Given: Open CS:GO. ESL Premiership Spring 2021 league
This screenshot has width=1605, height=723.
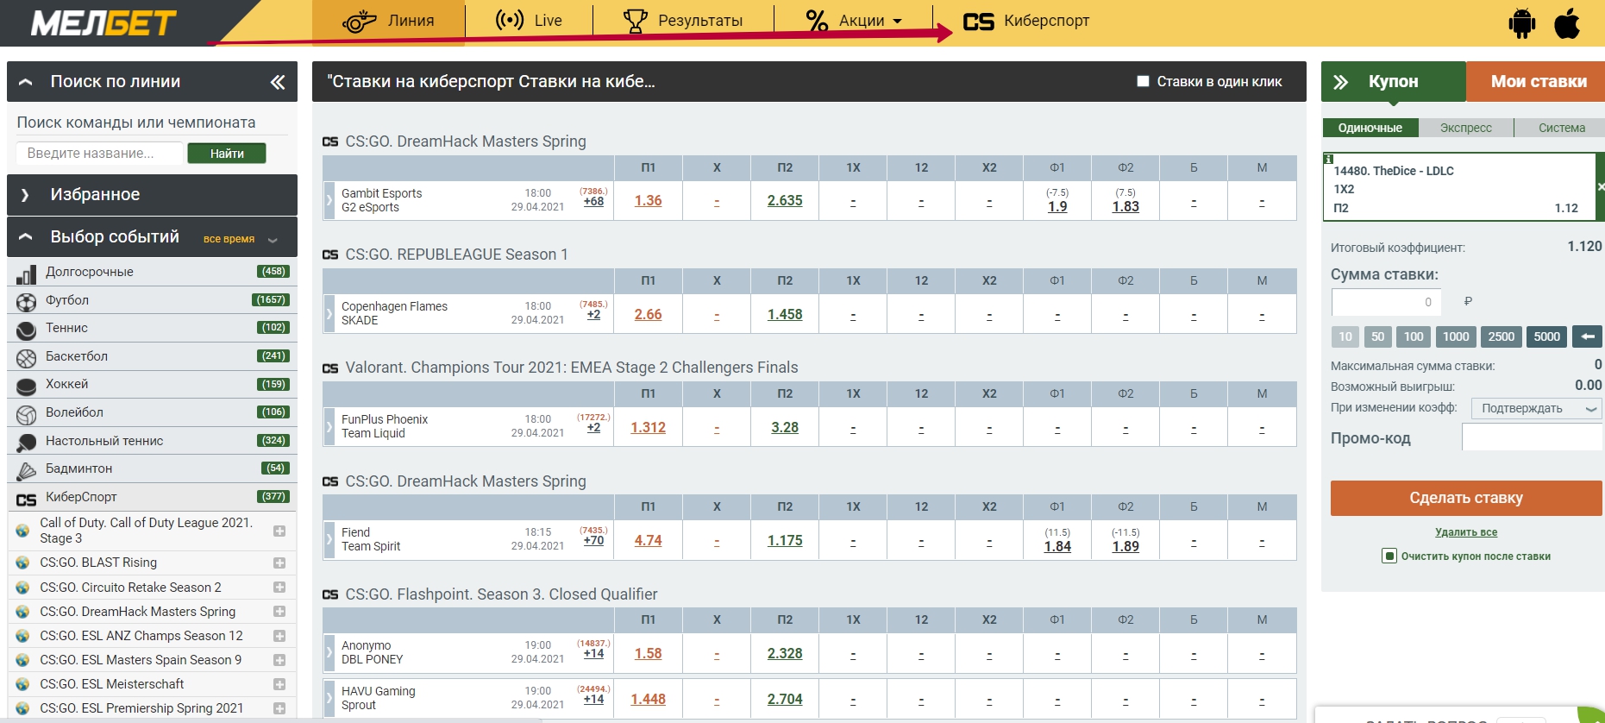Looking at the screenshot, I should [141, 708].
